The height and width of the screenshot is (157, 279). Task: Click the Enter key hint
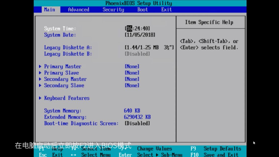click(x=125, y=155)
